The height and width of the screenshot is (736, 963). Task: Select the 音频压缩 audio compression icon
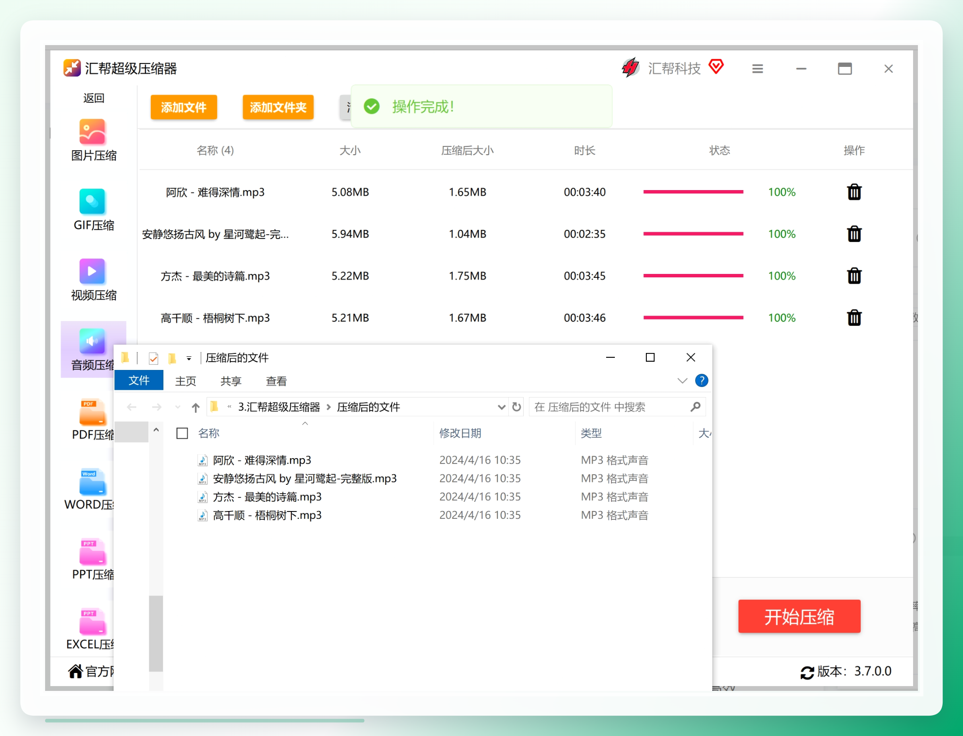[x=92, y=341]
